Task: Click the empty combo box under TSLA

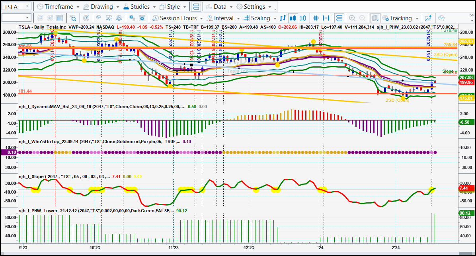Action: pyautogui.click(x=16, y=18)
